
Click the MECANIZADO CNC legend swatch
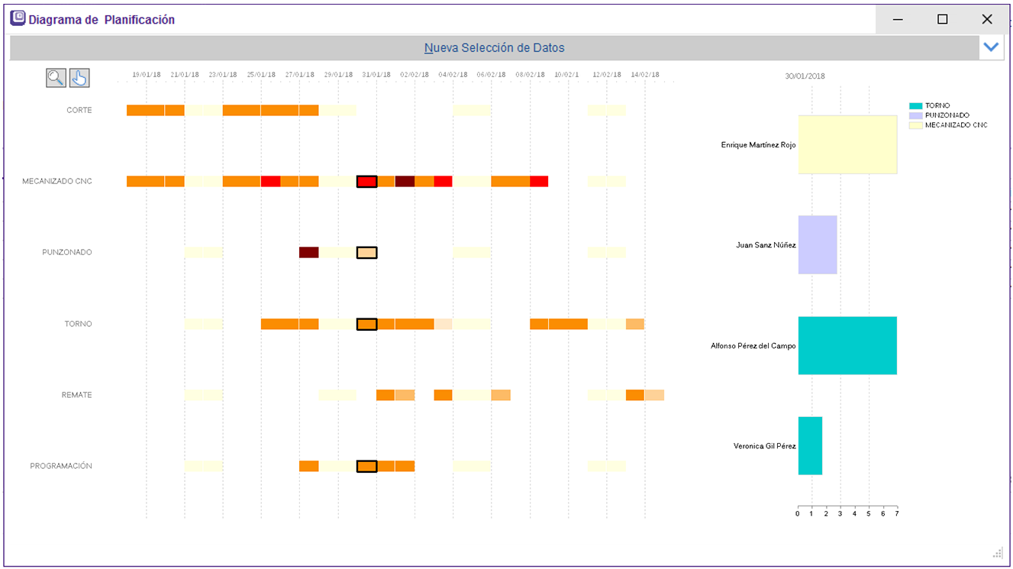tap(915, 124)
